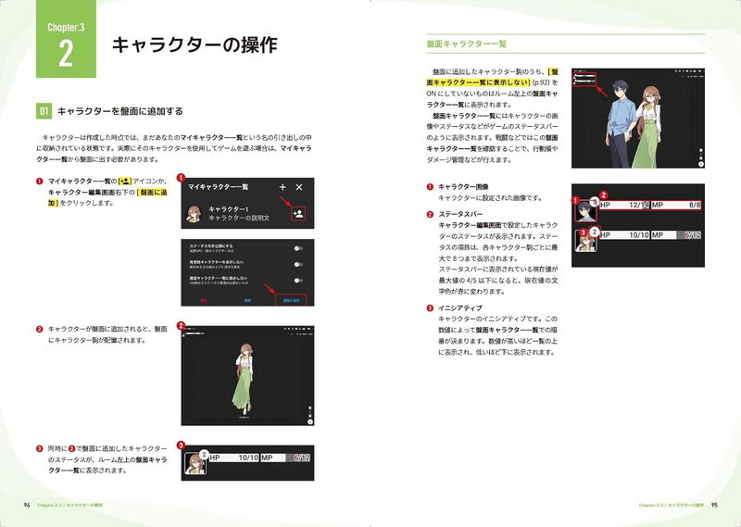741x527 pixels.
Task: Click the MP 6/12 bar in step 3 screenshot
Action: (x=285, y=458)
